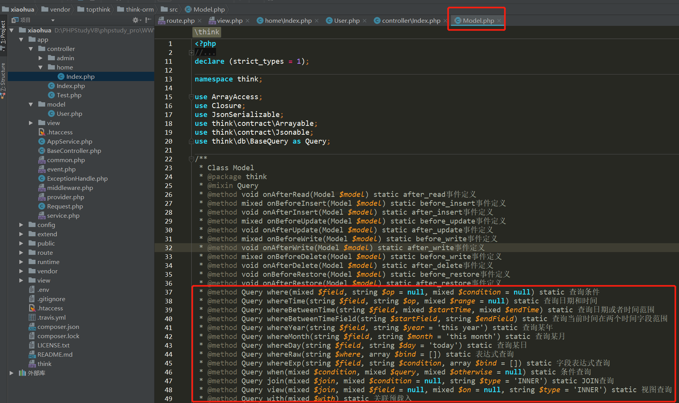Switch to home\Index.php tab

coord(288,20)
